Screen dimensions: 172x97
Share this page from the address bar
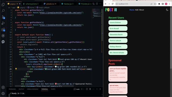tap(151, 4)
